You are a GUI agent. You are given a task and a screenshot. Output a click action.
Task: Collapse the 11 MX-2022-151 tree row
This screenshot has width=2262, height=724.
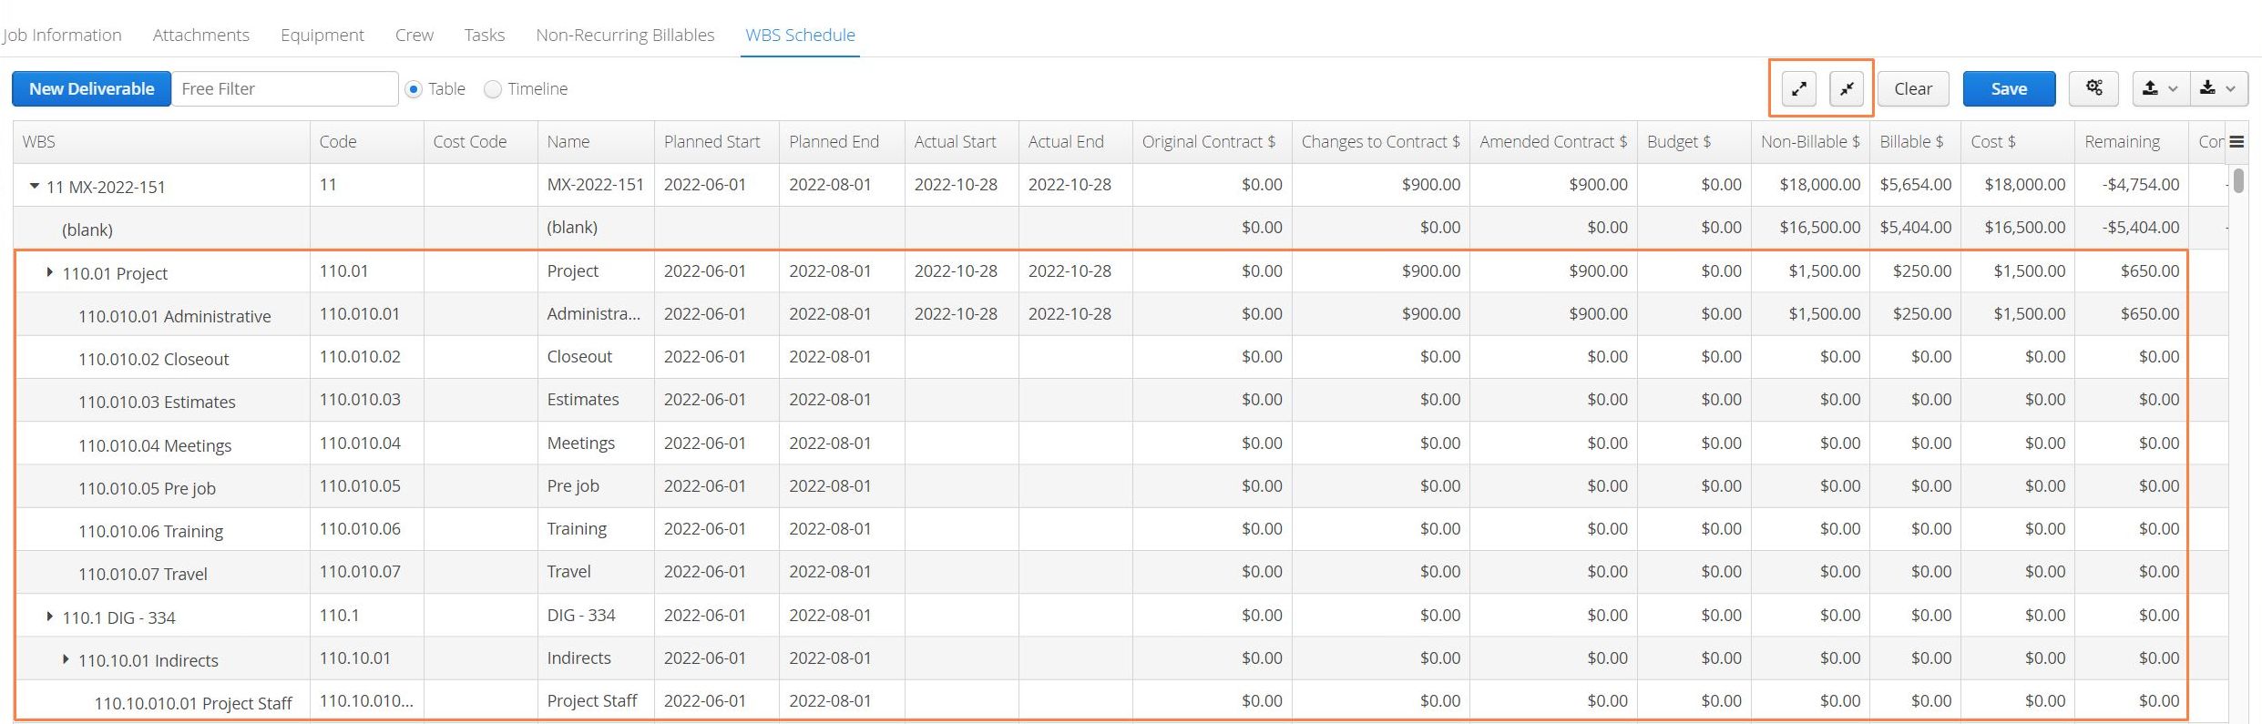(x=35, y=186)
